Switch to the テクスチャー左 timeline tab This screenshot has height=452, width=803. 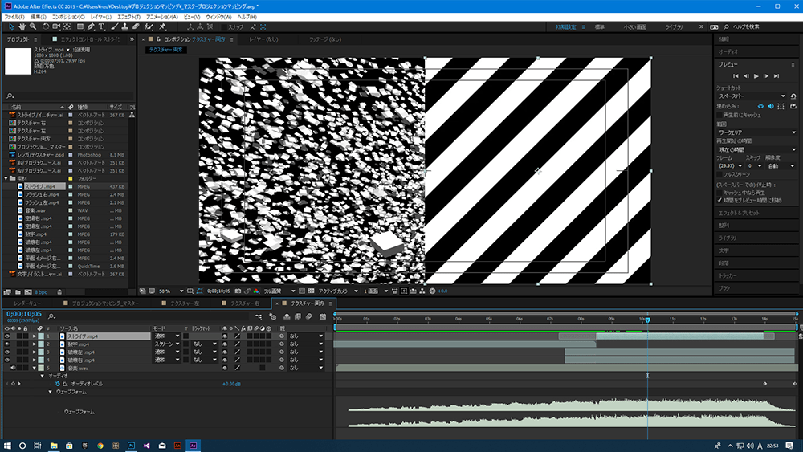185,304
